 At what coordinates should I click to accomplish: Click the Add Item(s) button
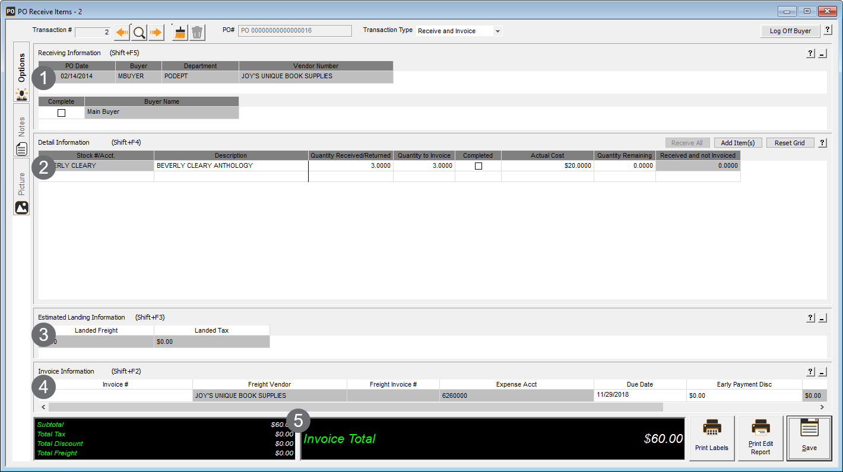pyautogui.click(x=738, y=142)
